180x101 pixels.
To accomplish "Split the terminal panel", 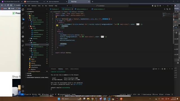I will [162, 69].
